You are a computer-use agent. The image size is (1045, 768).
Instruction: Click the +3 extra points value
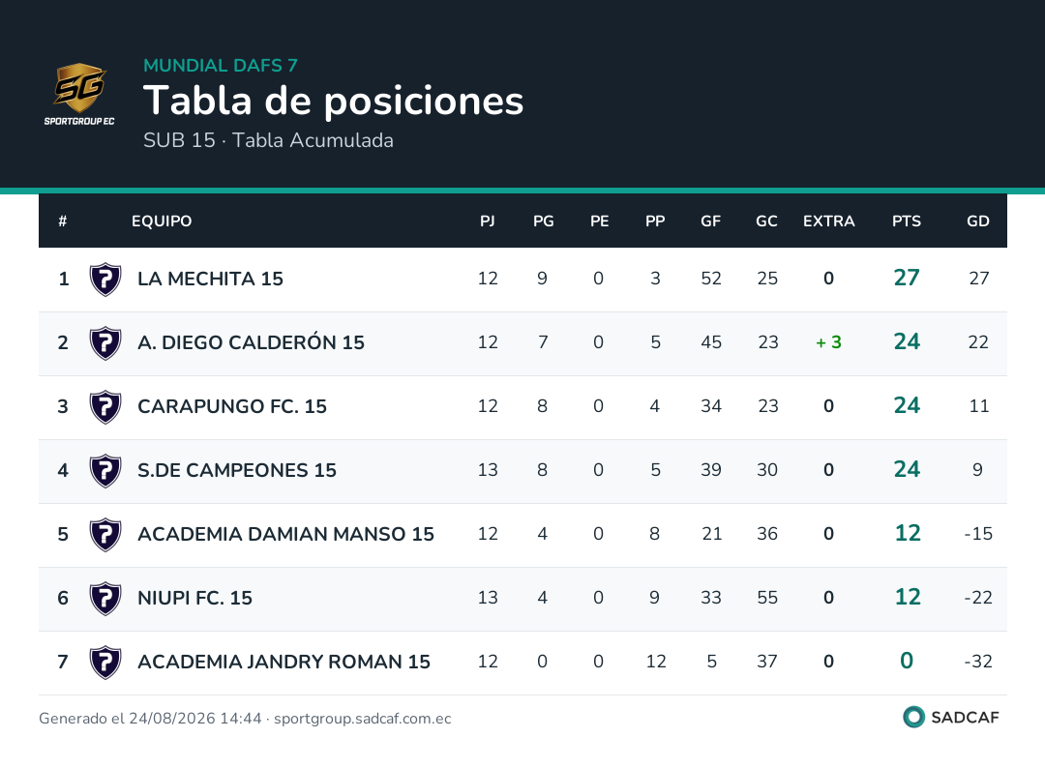point(828,342)
